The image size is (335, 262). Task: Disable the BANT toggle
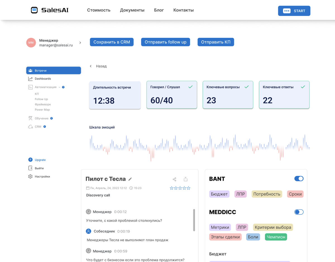click(299, 178)
